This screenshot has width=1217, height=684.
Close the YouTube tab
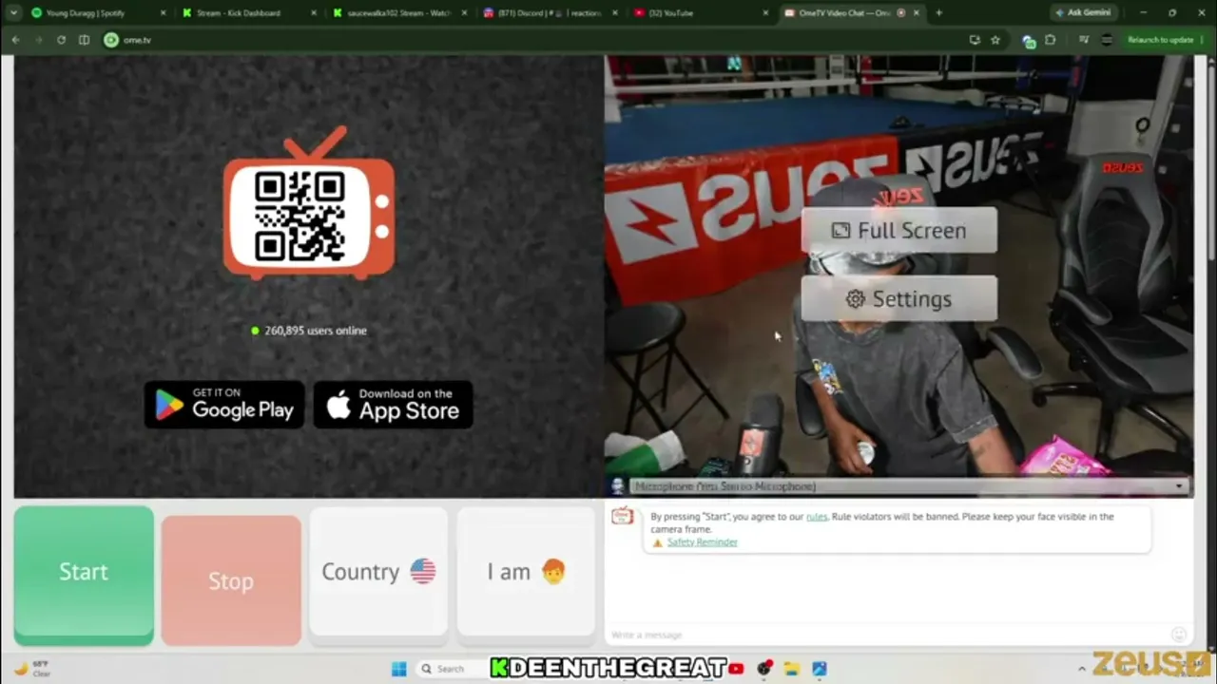766,13
